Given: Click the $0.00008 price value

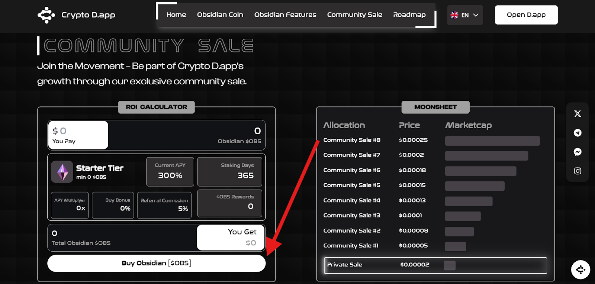Looking at the screenshot, I should pos(414,230).
